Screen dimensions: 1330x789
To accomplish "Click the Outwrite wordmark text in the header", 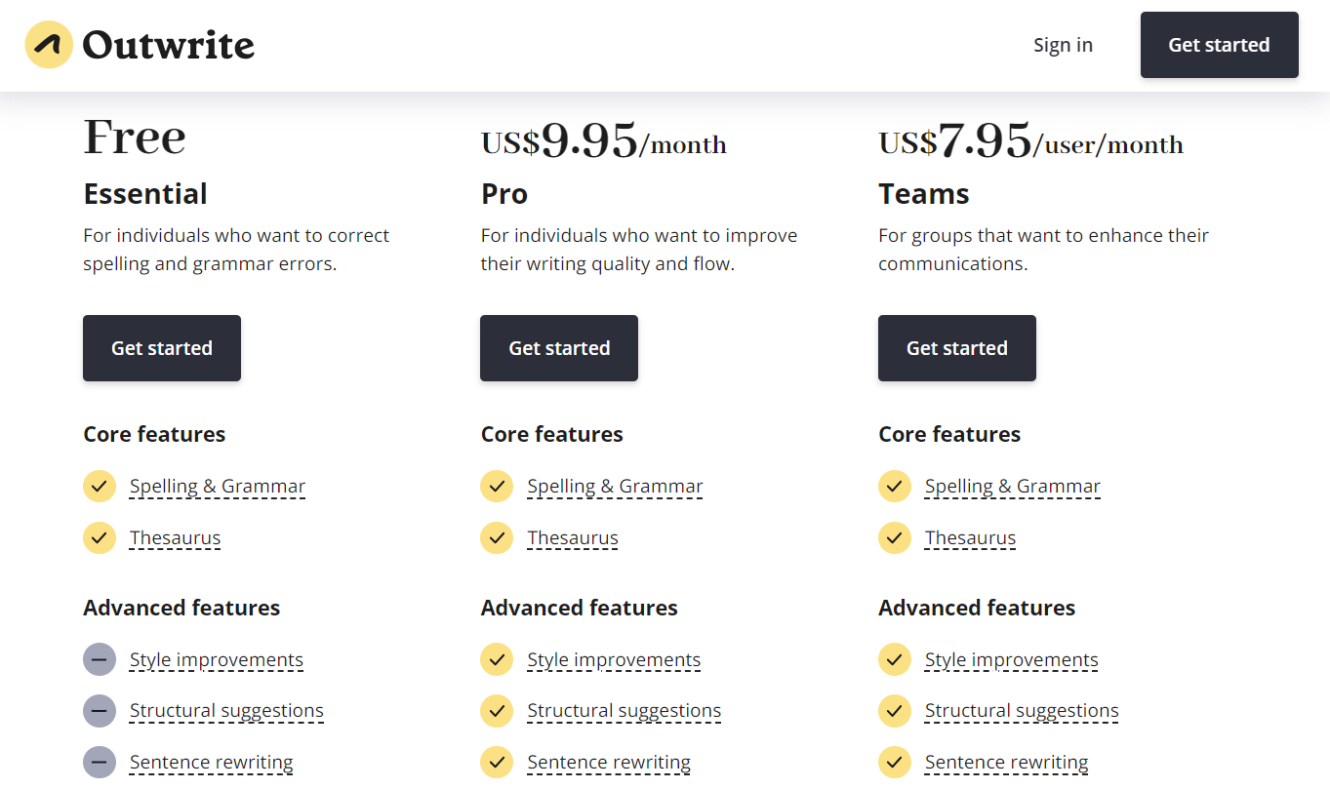I will tap(169, 45).
